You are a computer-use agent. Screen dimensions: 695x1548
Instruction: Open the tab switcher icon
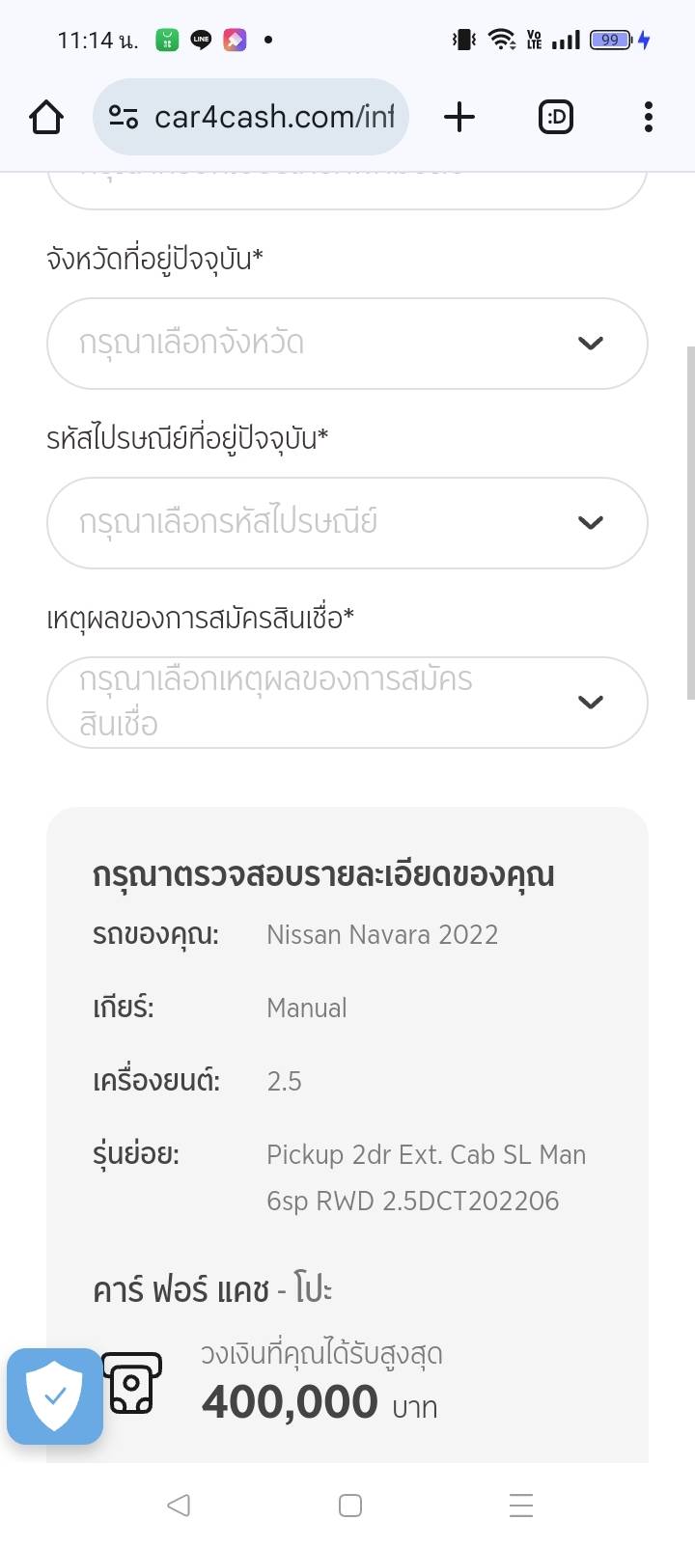[x=555, y=118]
